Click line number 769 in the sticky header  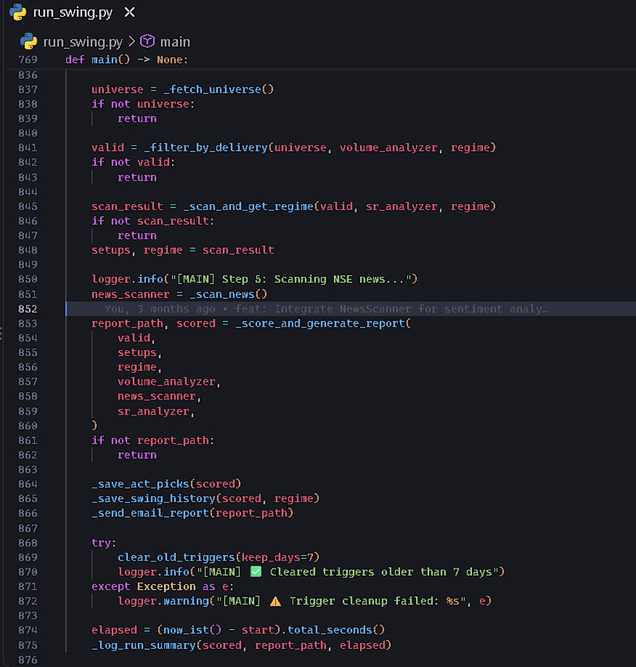click(28, 59)
